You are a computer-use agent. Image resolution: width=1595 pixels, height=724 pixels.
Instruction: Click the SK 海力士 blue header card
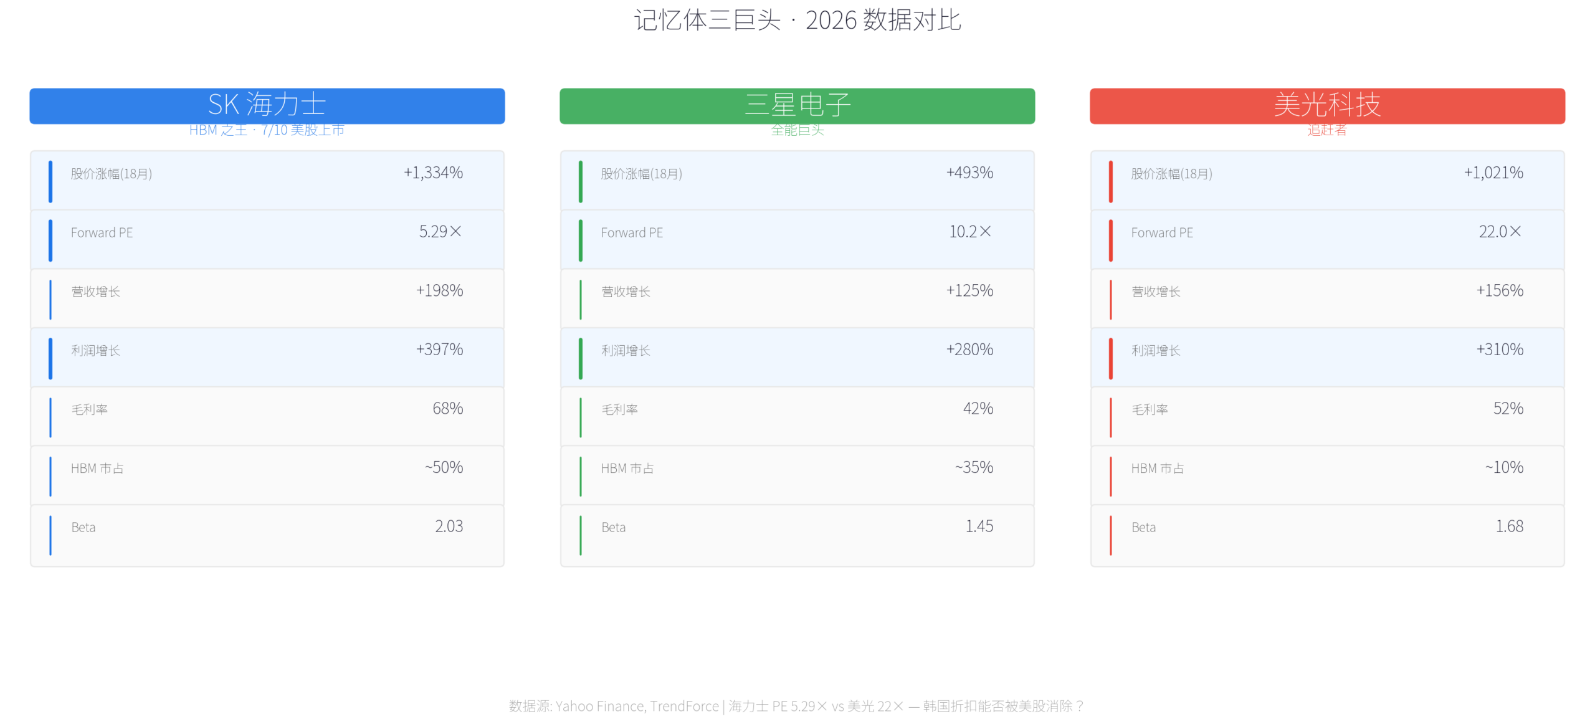tap(267, 106)
